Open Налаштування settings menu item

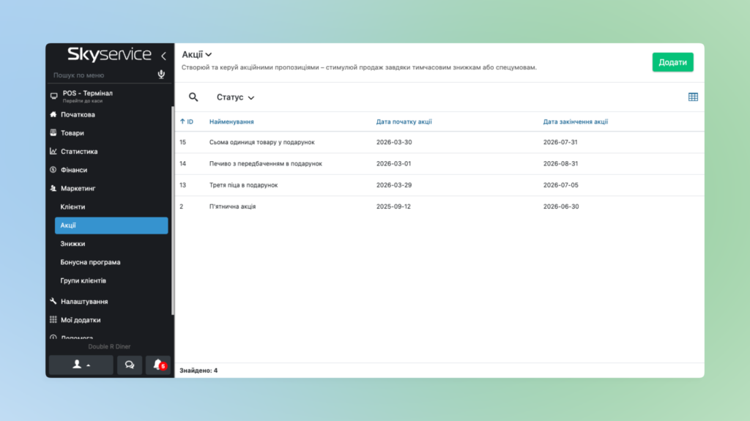84,302
